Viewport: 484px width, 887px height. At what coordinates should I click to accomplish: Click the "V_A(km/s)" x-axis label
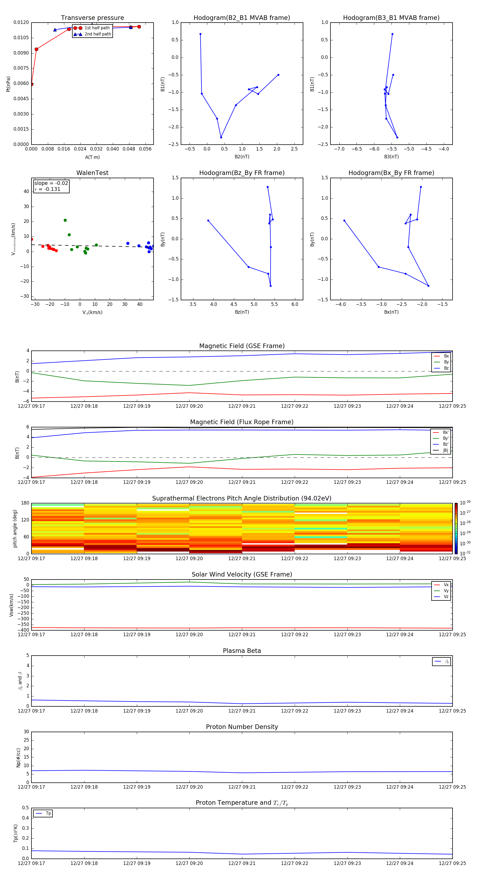coord(92,312)
